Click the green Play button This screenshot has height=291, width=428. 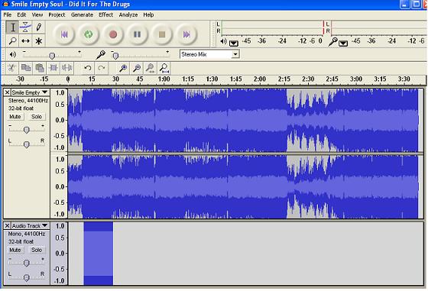[89, 34]
